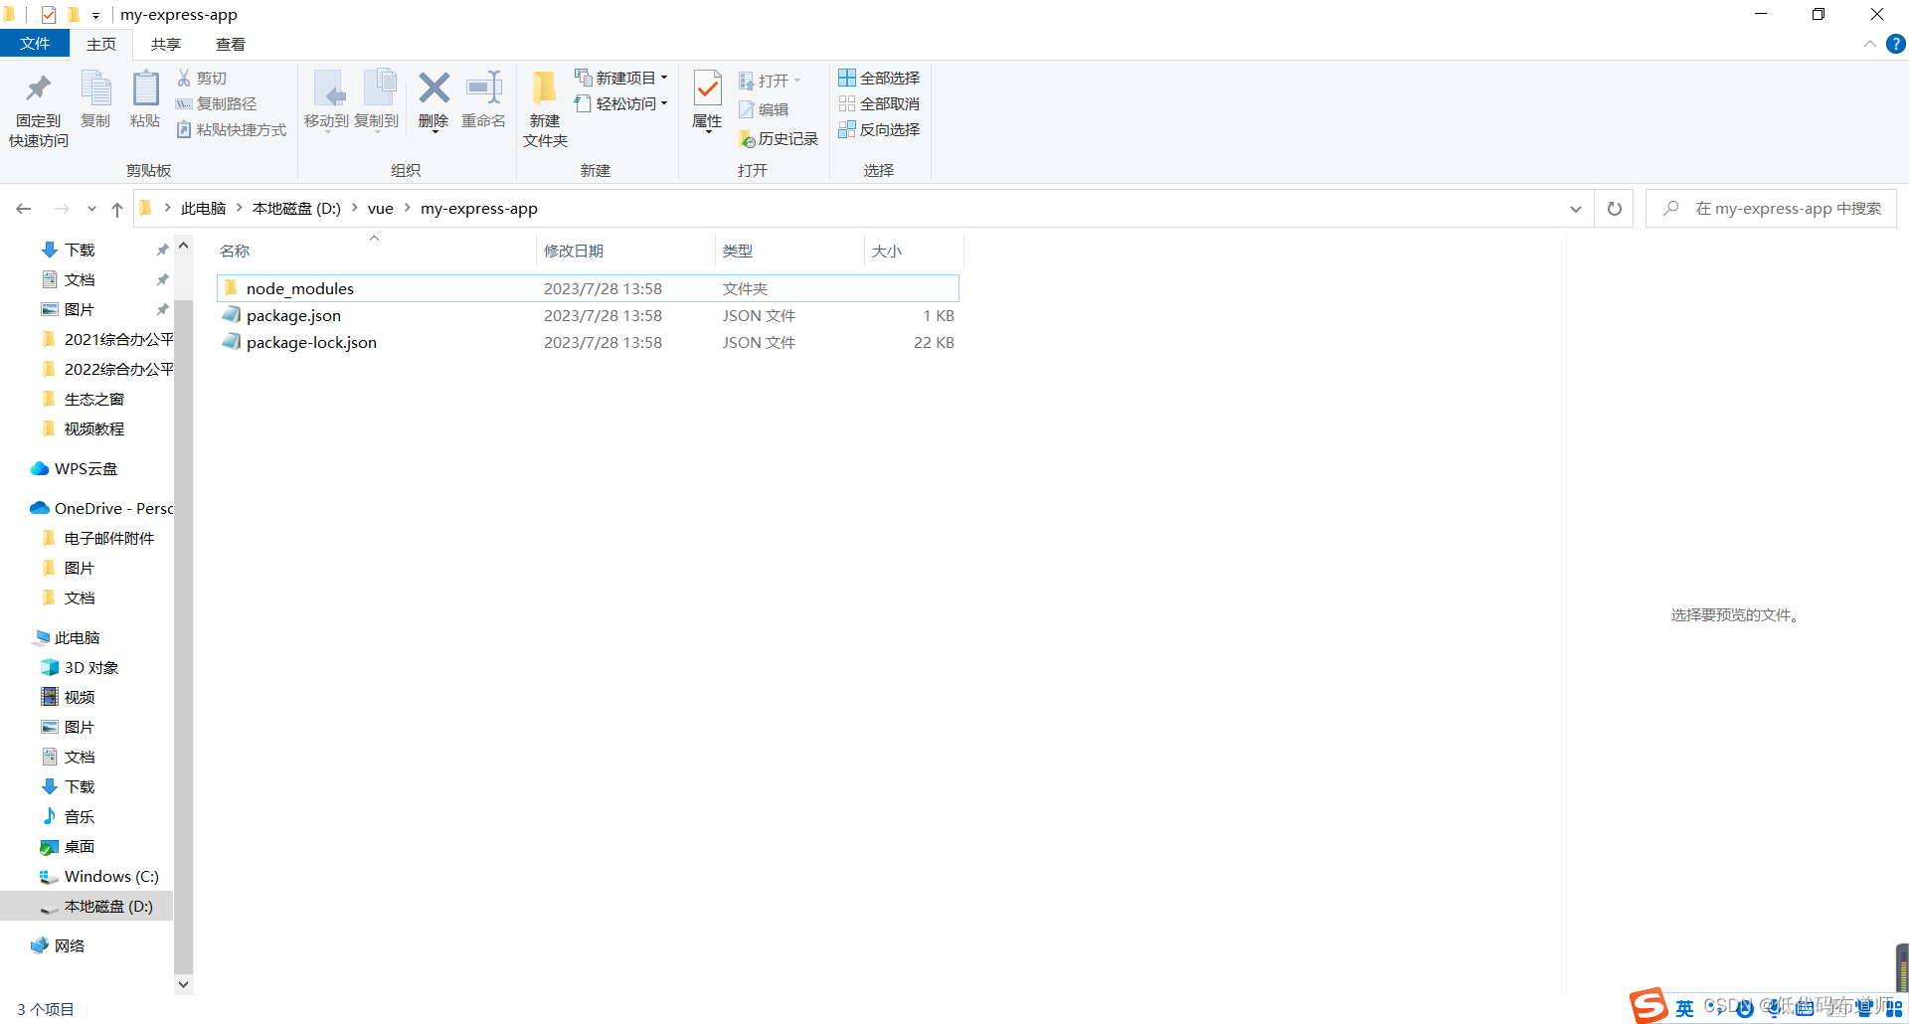The width and height of the screenshot is (1909, 1024).
Task: Click the Copy (复制) ribbon icon
Action: click(x=95, y=88)
